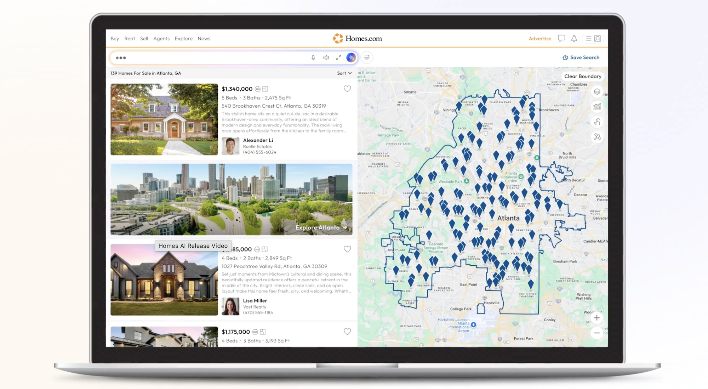Favorite the $1,340,000 listing heart
Viewport: 708px width, 389px height.
tap(347, 89)
